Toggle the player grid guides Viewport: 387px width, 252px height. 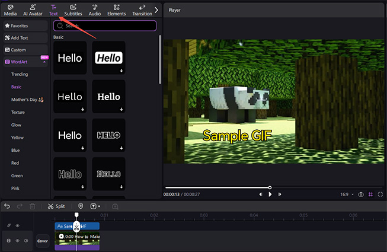(x=371, y=194)
